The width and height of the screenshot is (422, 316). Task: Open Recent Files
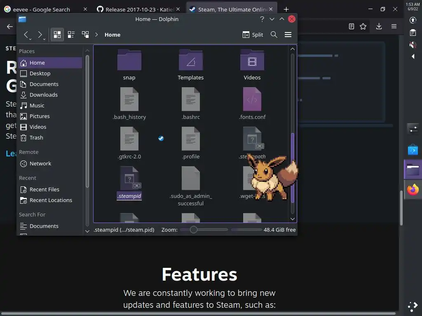[x=50, y=189]
